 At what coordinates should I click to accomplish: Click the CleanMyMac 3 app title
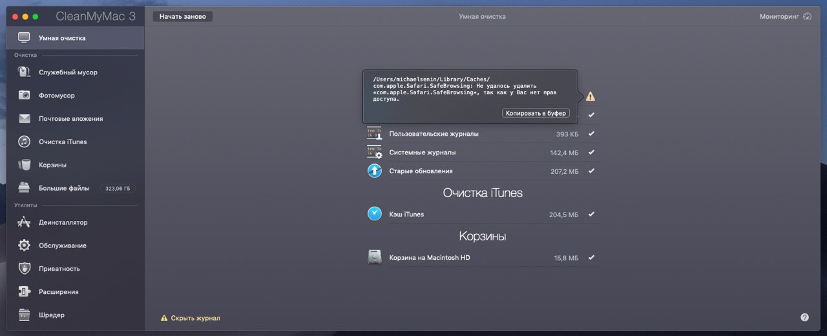click(95, 16)
